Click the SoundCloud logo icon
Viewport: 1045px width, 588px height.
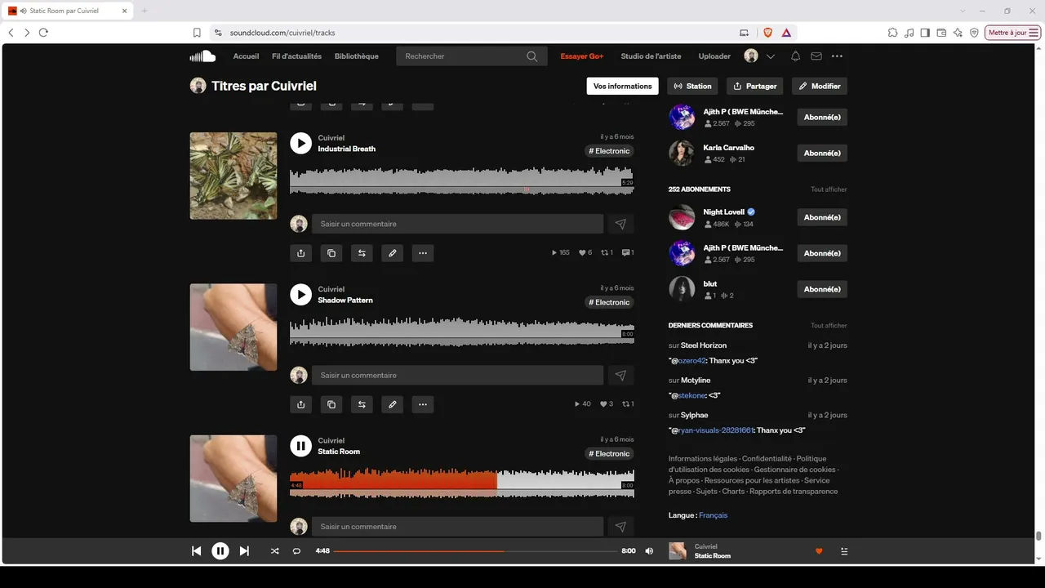202,56
